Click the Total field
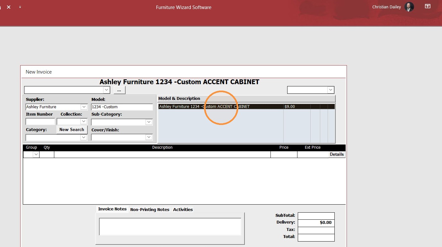The image size is (442, 247). (316, 238)
